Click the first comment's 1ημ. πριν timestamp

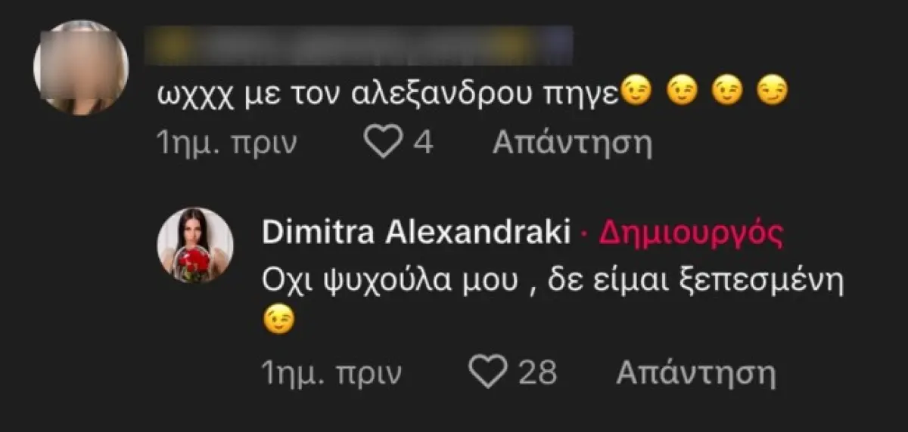click(x=226, y=143)
